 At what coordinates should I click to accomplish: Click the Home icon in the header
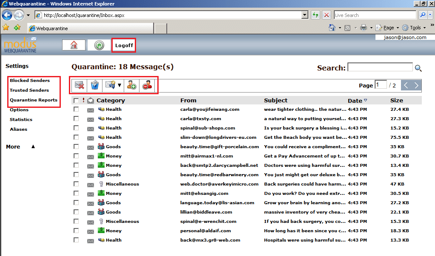click(73, 45)
